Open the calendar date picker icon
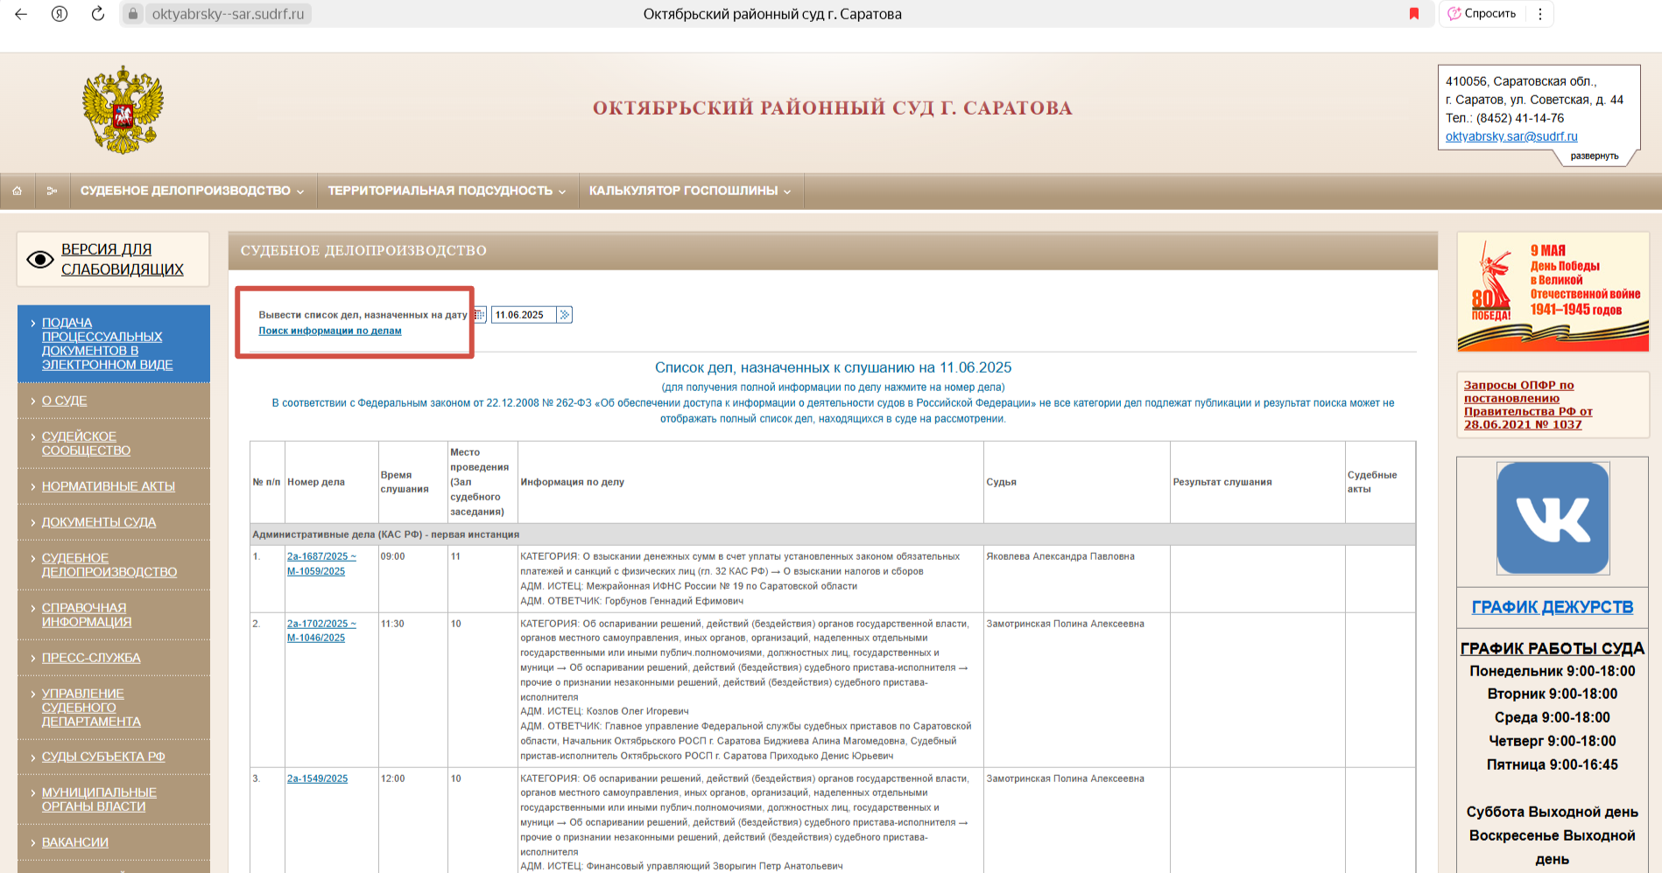This screenshot has width=1662, height=873. [479, 315]
